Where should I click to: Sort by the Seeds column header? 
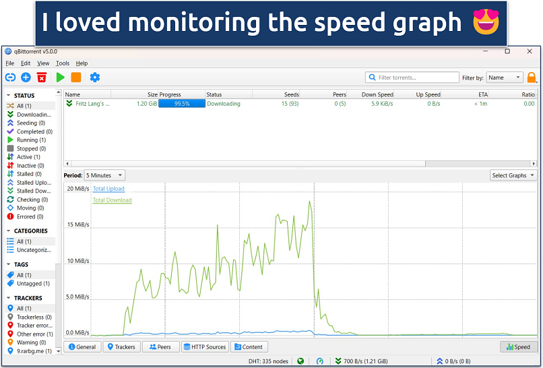tap(276, 94)
